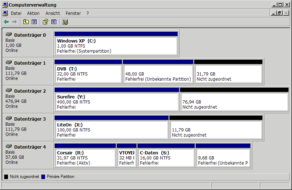Click the 476,94 GB disk size text
This screenshot has width=292, height=190.
coord(16,101)
